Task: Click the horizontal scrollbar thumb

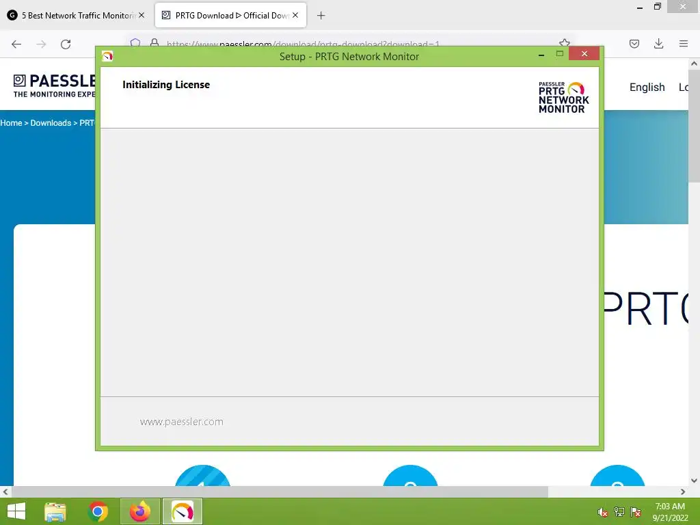Action: point(280,492)
